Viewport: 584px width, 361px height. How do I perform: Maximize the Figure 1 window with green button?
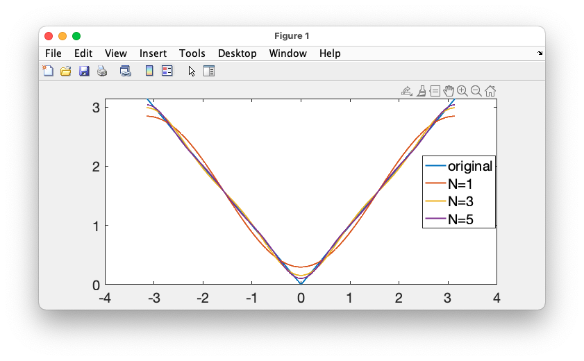pyautogui.click(x=76, y=36)
